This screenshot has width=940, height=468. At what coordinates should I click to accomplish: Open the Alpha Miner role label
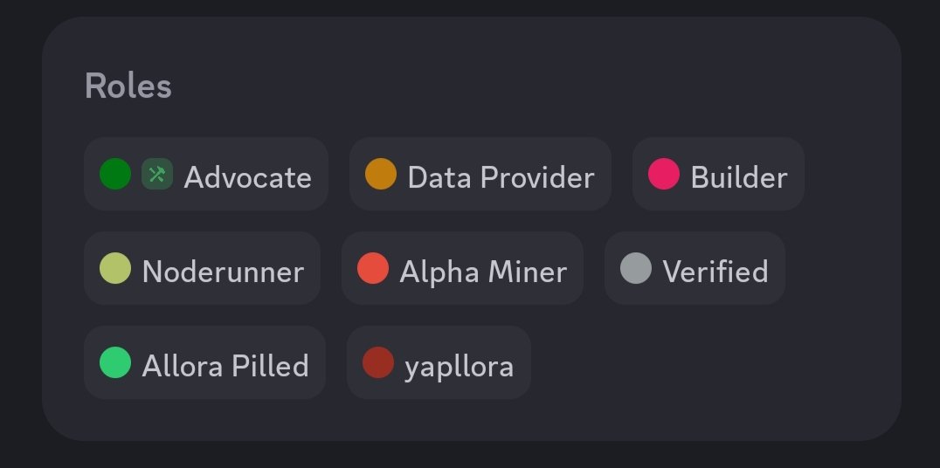[x=483, y=272]
